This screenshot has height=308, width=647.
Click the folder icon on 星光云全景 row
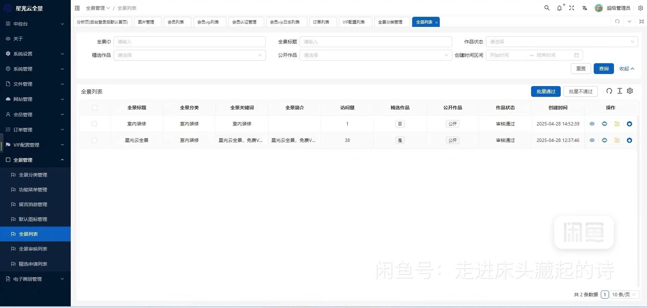pyautogui.click(x=617, y=140)
